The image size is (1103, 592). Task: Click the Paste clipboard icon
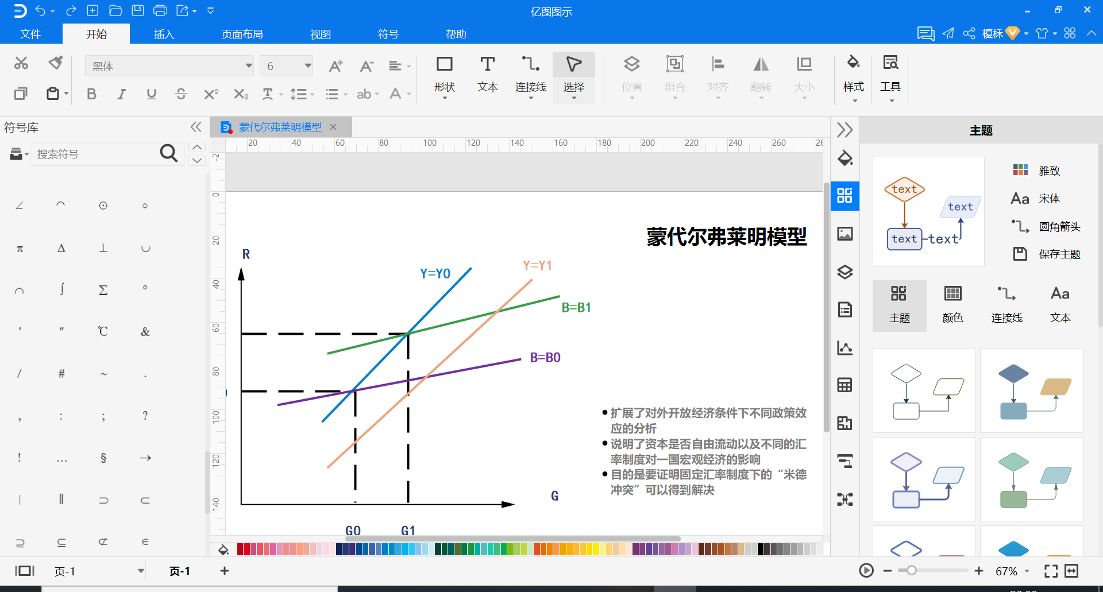53,94
